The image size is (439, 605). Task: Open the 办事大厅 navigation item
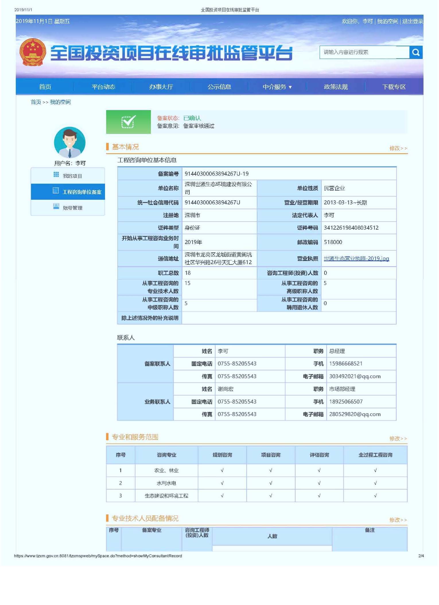pyautogui.click(x=161, y=87)
